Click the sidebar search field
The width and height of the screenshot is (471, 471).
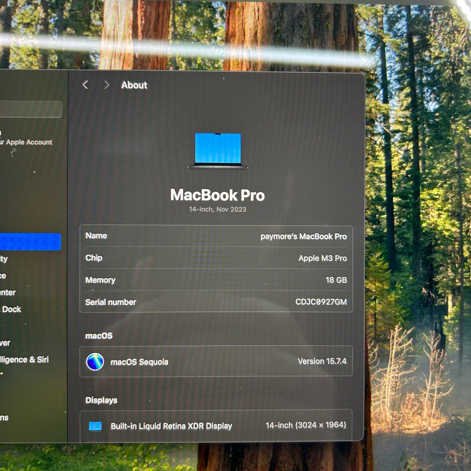pyautogui.click(x=31, y=109)
